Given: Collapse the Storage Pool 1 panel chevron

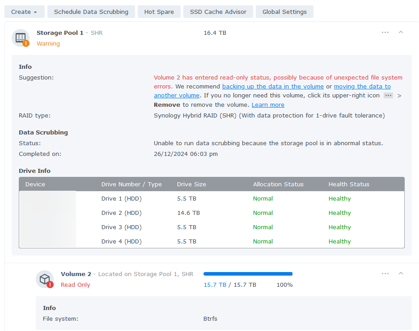Looking at the screenshot, I should 401,32.
